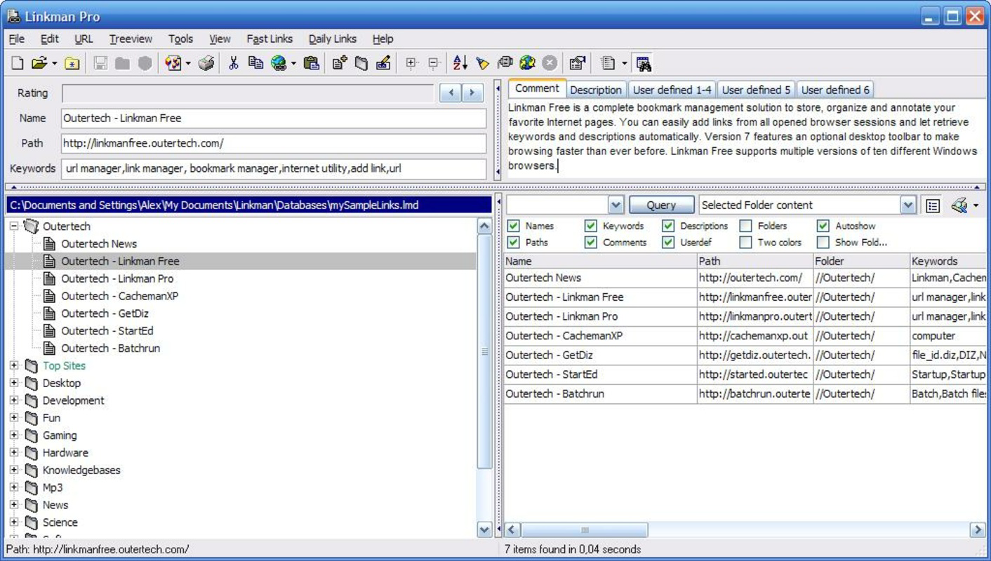
Task: Open the Fast Links menu
Action: pyautogui.click(x=270, y=39)
